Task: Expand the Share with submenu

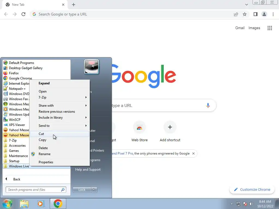Action: pyautogui.click(x=60, y=105)
